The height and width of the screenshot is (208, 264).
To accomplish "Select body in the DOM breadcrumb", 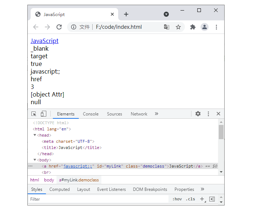I will [x=49, y=180].
